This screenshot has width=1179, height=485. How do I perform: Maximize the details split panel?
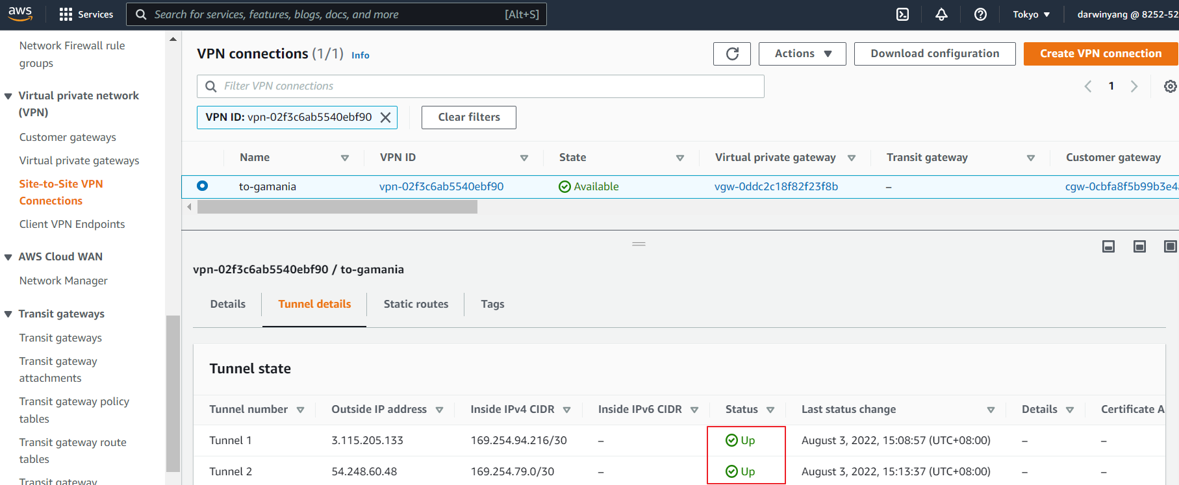coord(1170,247)
